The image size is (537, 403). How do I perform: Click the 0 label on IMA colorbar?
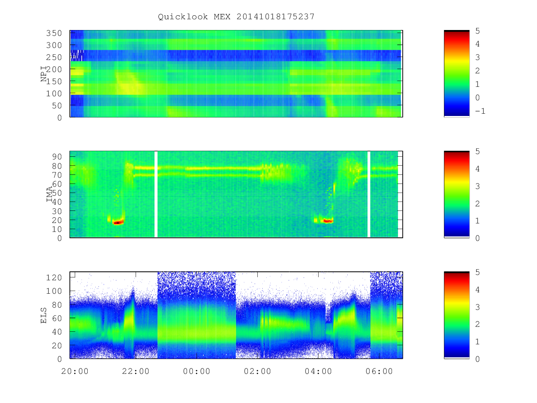pyautogui.click(x=477, y=238)
